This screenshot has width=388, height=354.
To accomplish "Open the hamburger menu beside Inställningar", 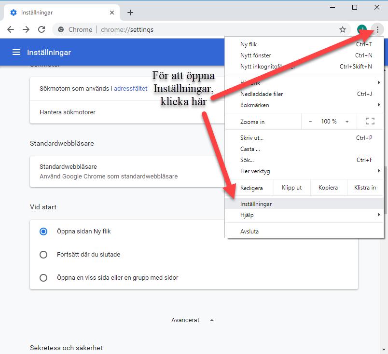I will coord(16,52).
